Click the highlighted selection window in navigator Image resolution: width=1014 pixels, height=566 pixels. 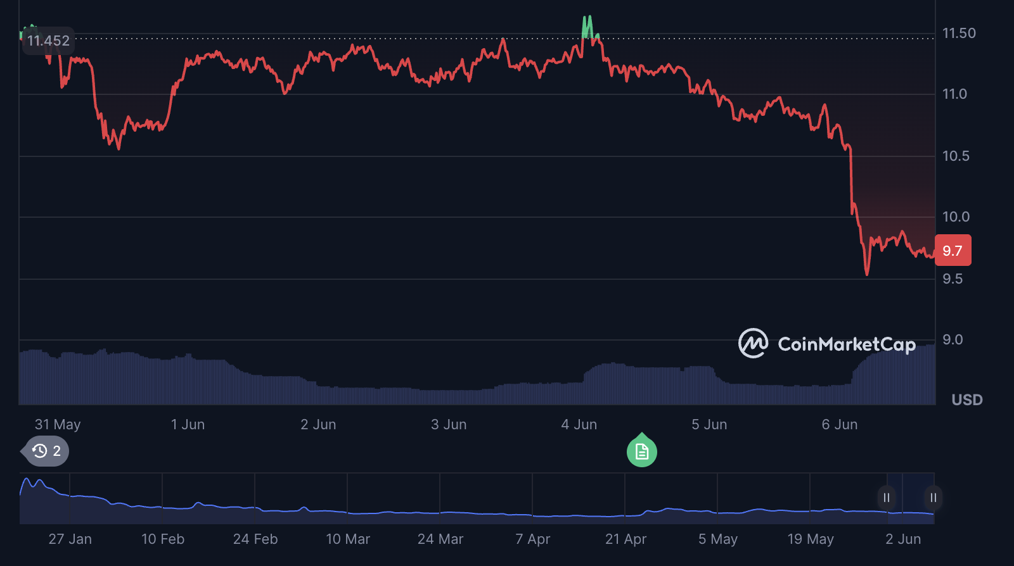[x=910, y=498]
